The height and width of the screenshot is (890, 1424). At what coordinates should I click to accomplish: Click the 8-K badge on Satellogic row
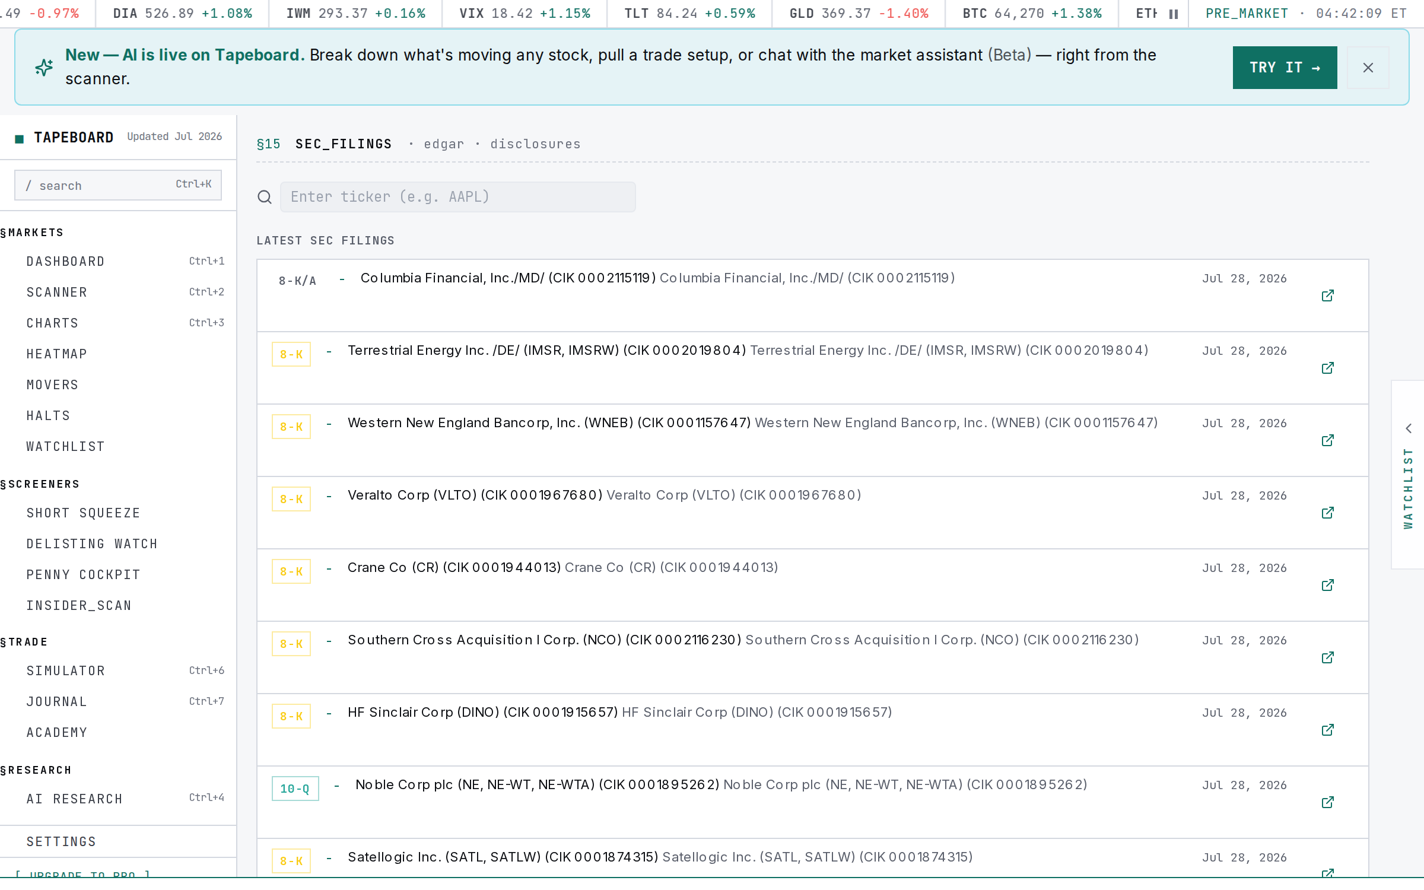pyautogui.click(x=291, y=862)
